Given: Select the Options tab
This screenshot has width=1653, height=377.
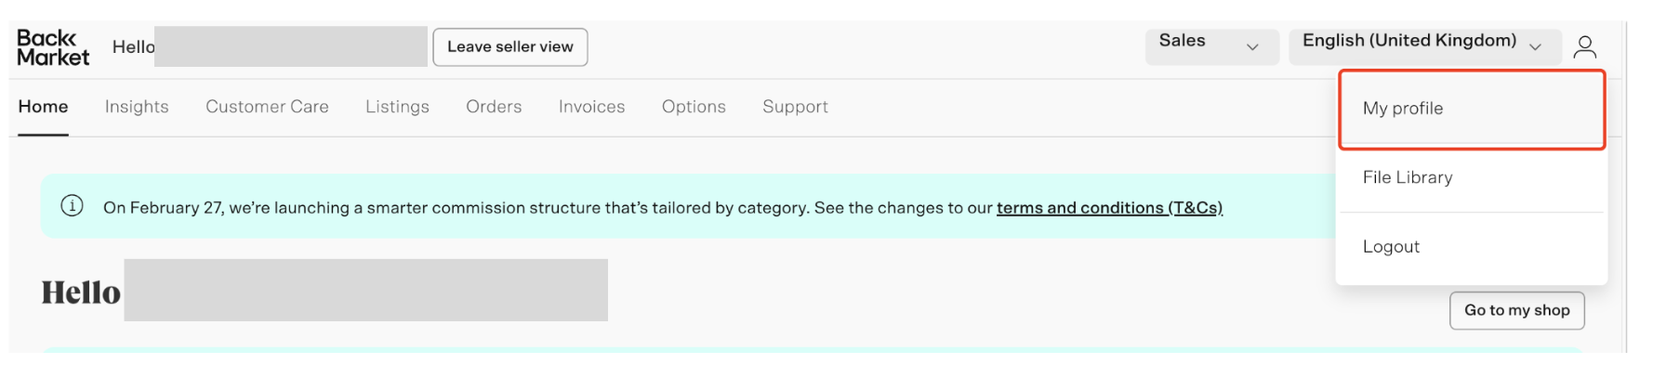Looking at the screenshot, I should pos(694,107).
